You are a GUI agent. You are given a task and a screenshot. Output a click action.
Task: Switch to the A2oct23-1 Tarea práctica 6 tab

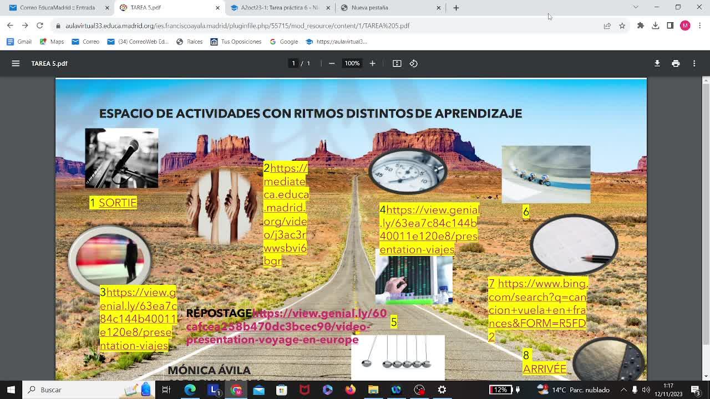click(280, 8)
